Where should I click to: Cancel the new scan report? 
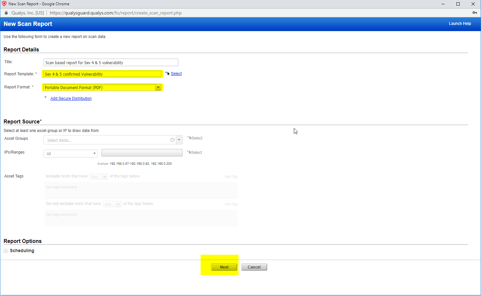(x=254, y=267)
